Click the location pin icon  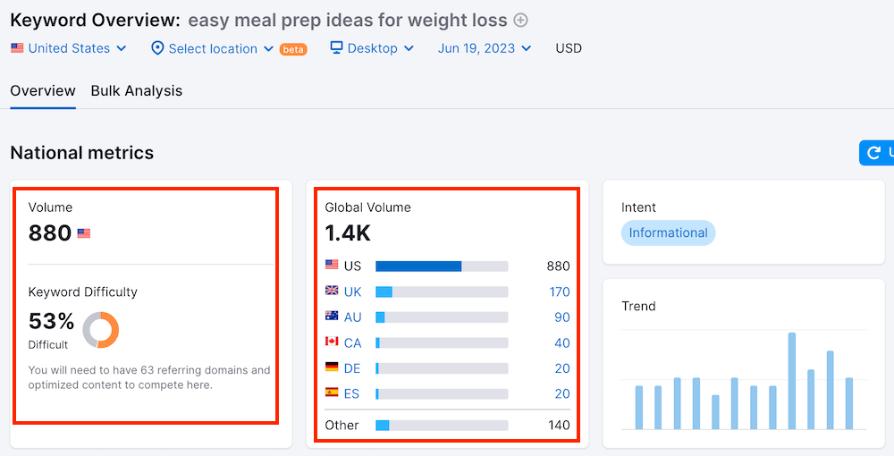tap(157, 48)
